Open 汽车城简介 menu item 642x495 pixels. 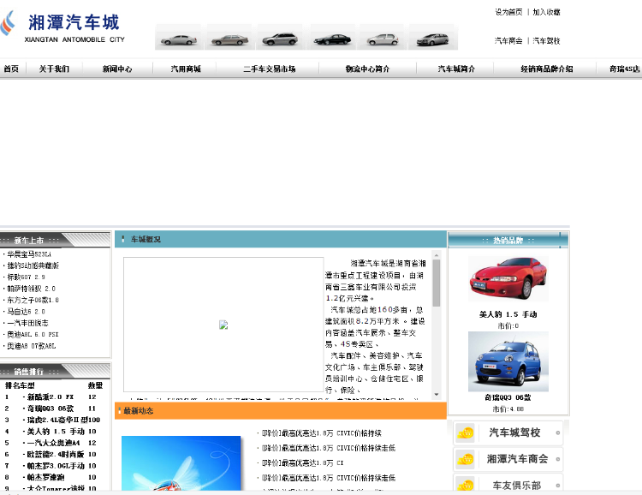(x=456, y=69)
